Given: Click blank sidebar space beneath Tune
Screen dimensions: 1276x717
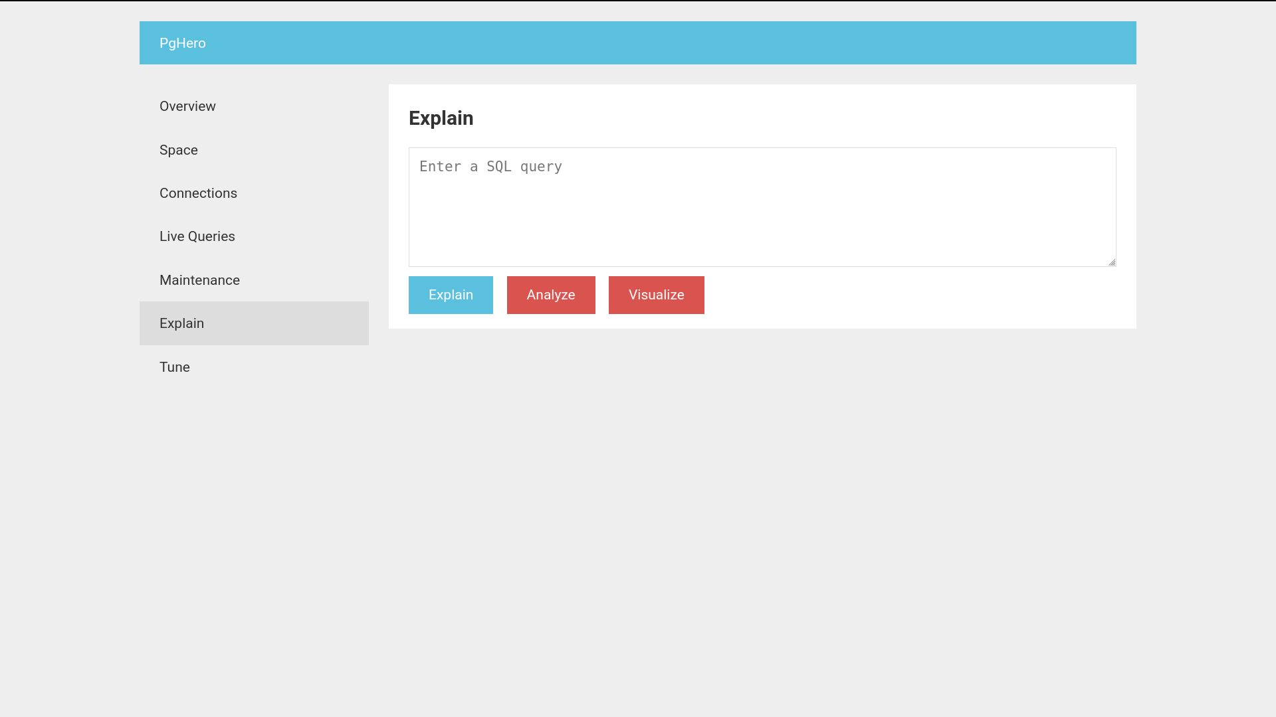Looking at the screenshot, I should pyautogui.click(x=253, y=498).
